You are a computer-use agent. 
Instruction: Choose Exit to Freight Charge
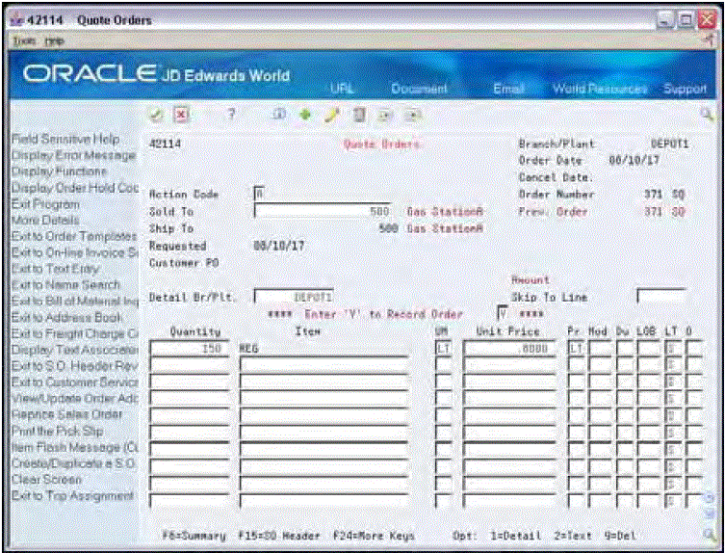[74, 333]
